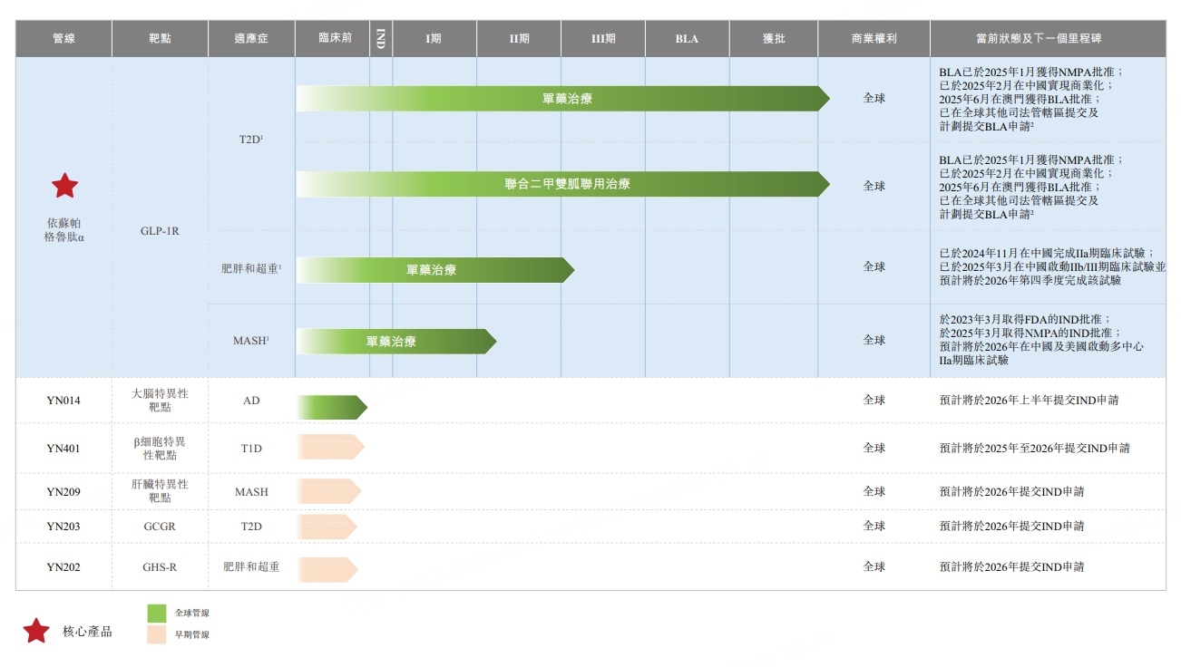Image resolution: width=1181 pixels, height=667 pixels.
Task: Select the green 全球管線 legend swatch
Action: [x=157, y=614]
